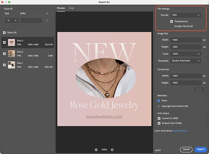
Task: Open the Format dropdown showing PNG
Action: [x=185, y=15]
